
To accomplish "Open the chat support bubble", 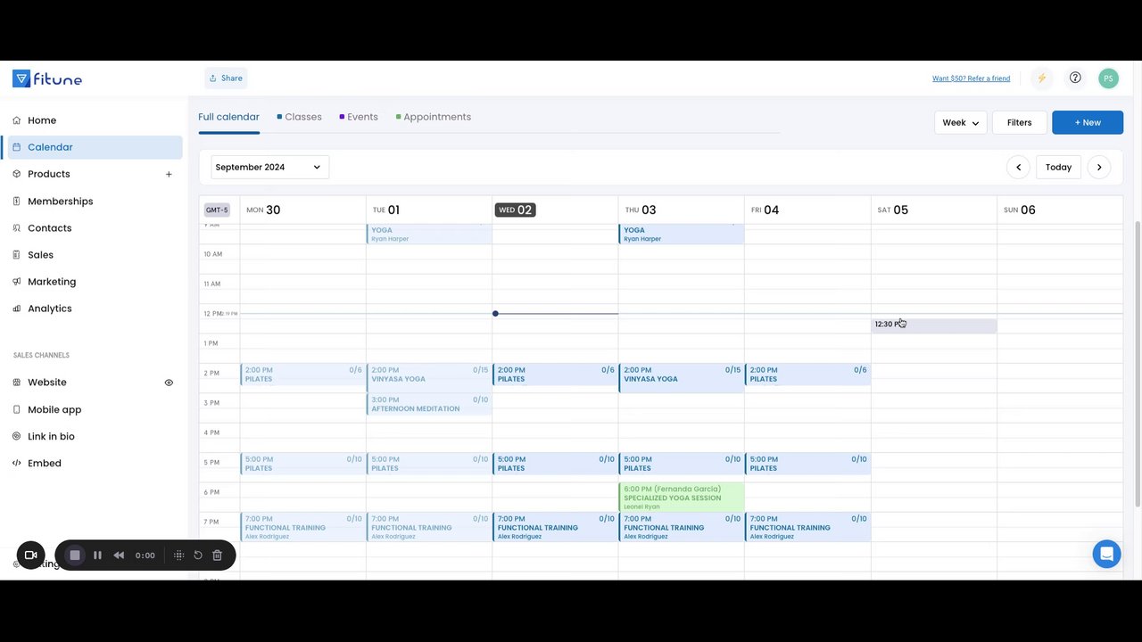I will coord(1106,554).
